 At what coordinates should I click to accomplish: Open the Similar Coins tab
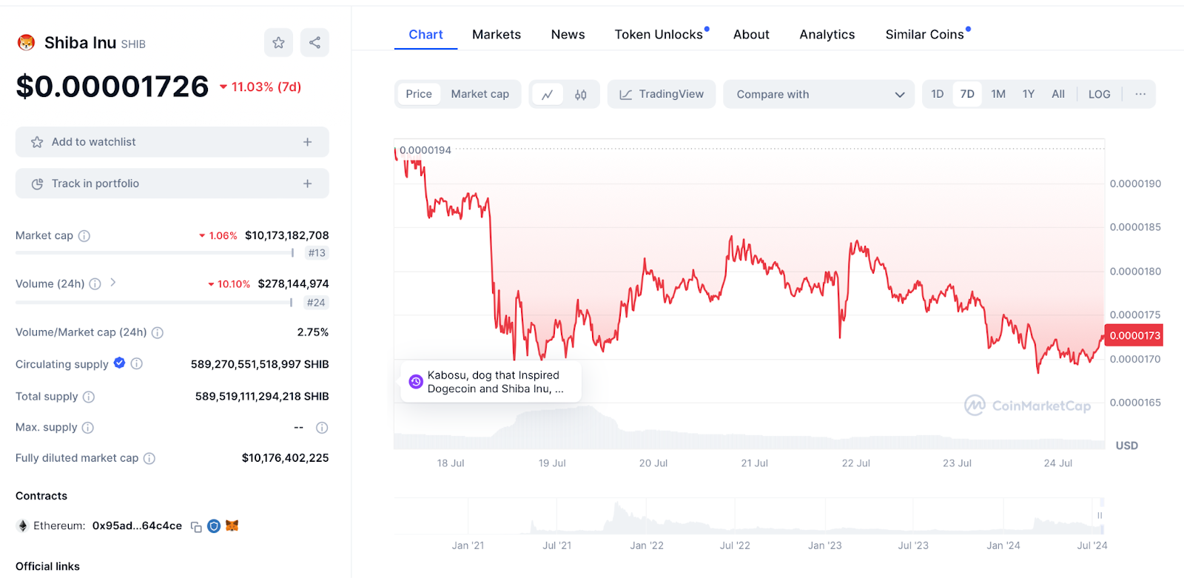click(x=925, y=35)
